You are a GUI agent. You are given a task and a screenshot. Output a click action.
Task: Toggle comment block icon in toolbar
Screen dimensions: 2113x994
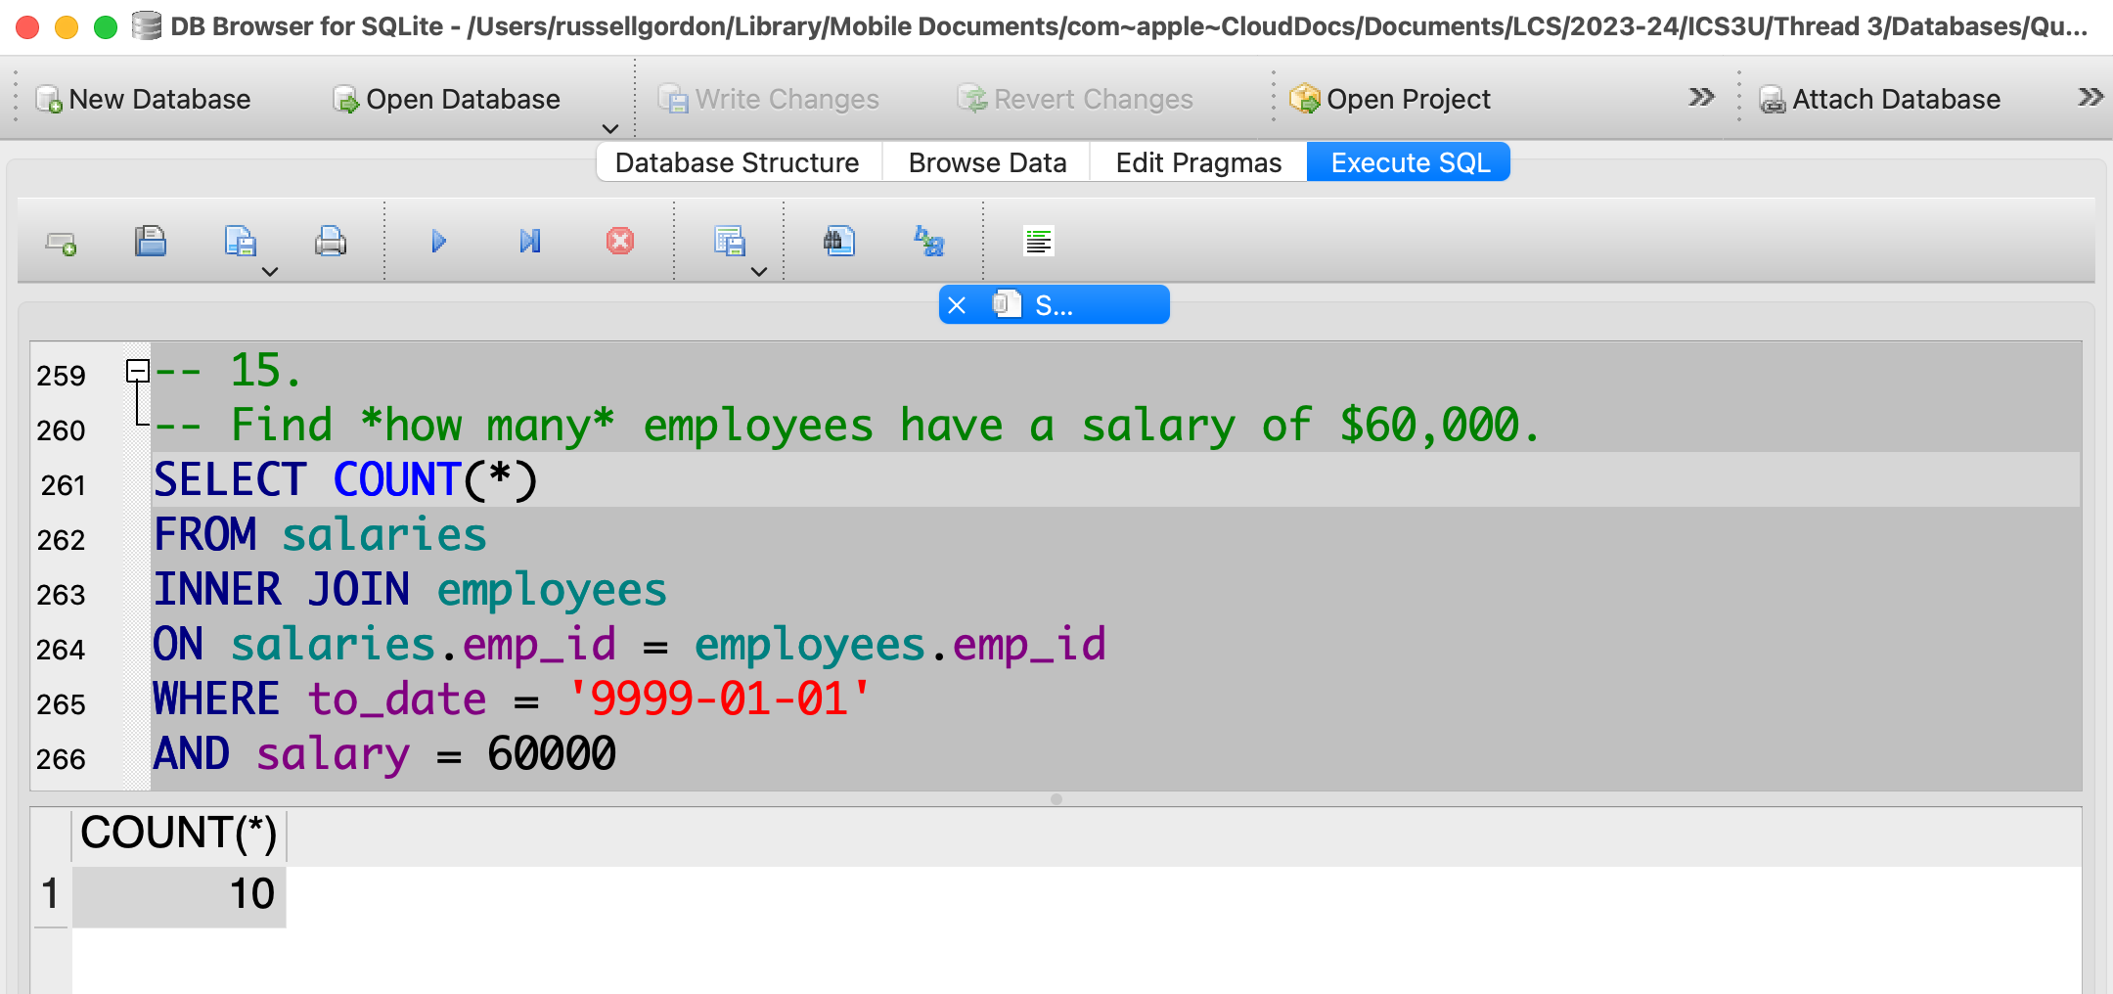(x=1038, y=241)
